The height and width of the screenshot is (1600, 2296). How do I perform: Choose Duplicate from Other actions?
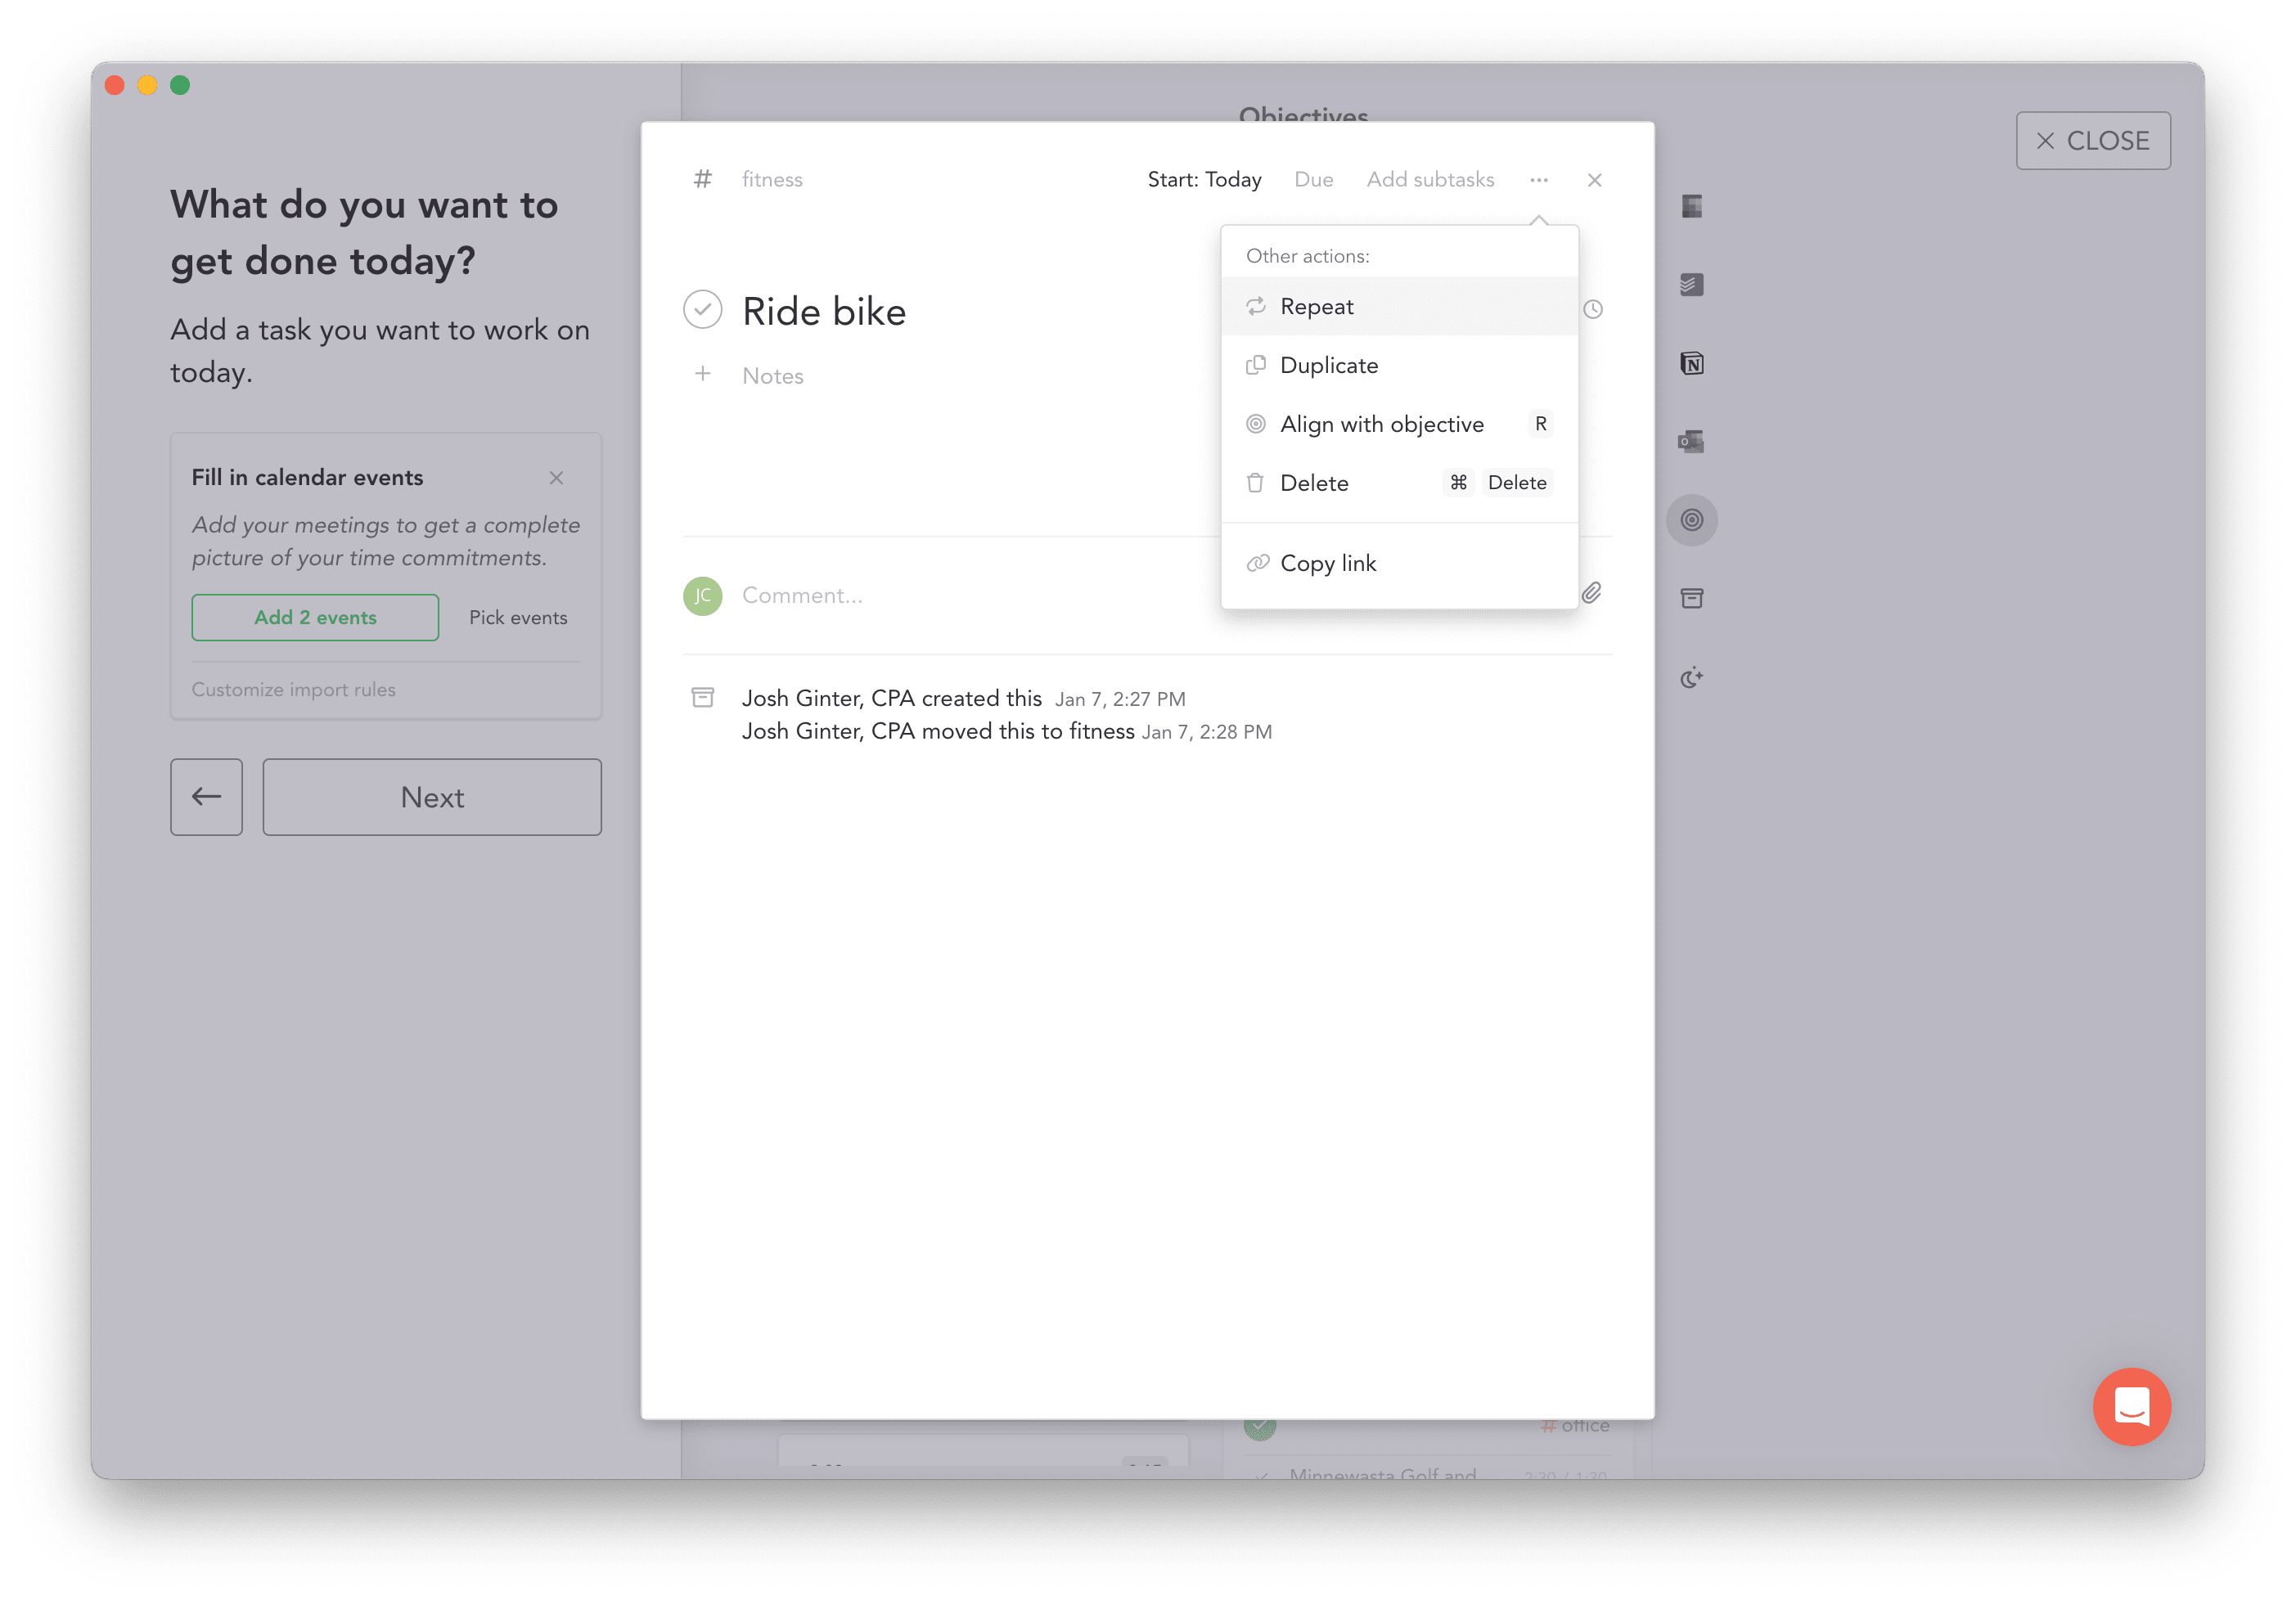point(1399,365)
